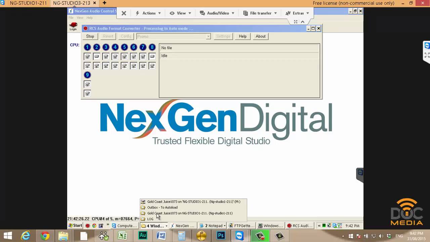Image resolution: width=430 pixels, height=242 pixels.
Task: Select LOG window entry
Action: point(193,219)
